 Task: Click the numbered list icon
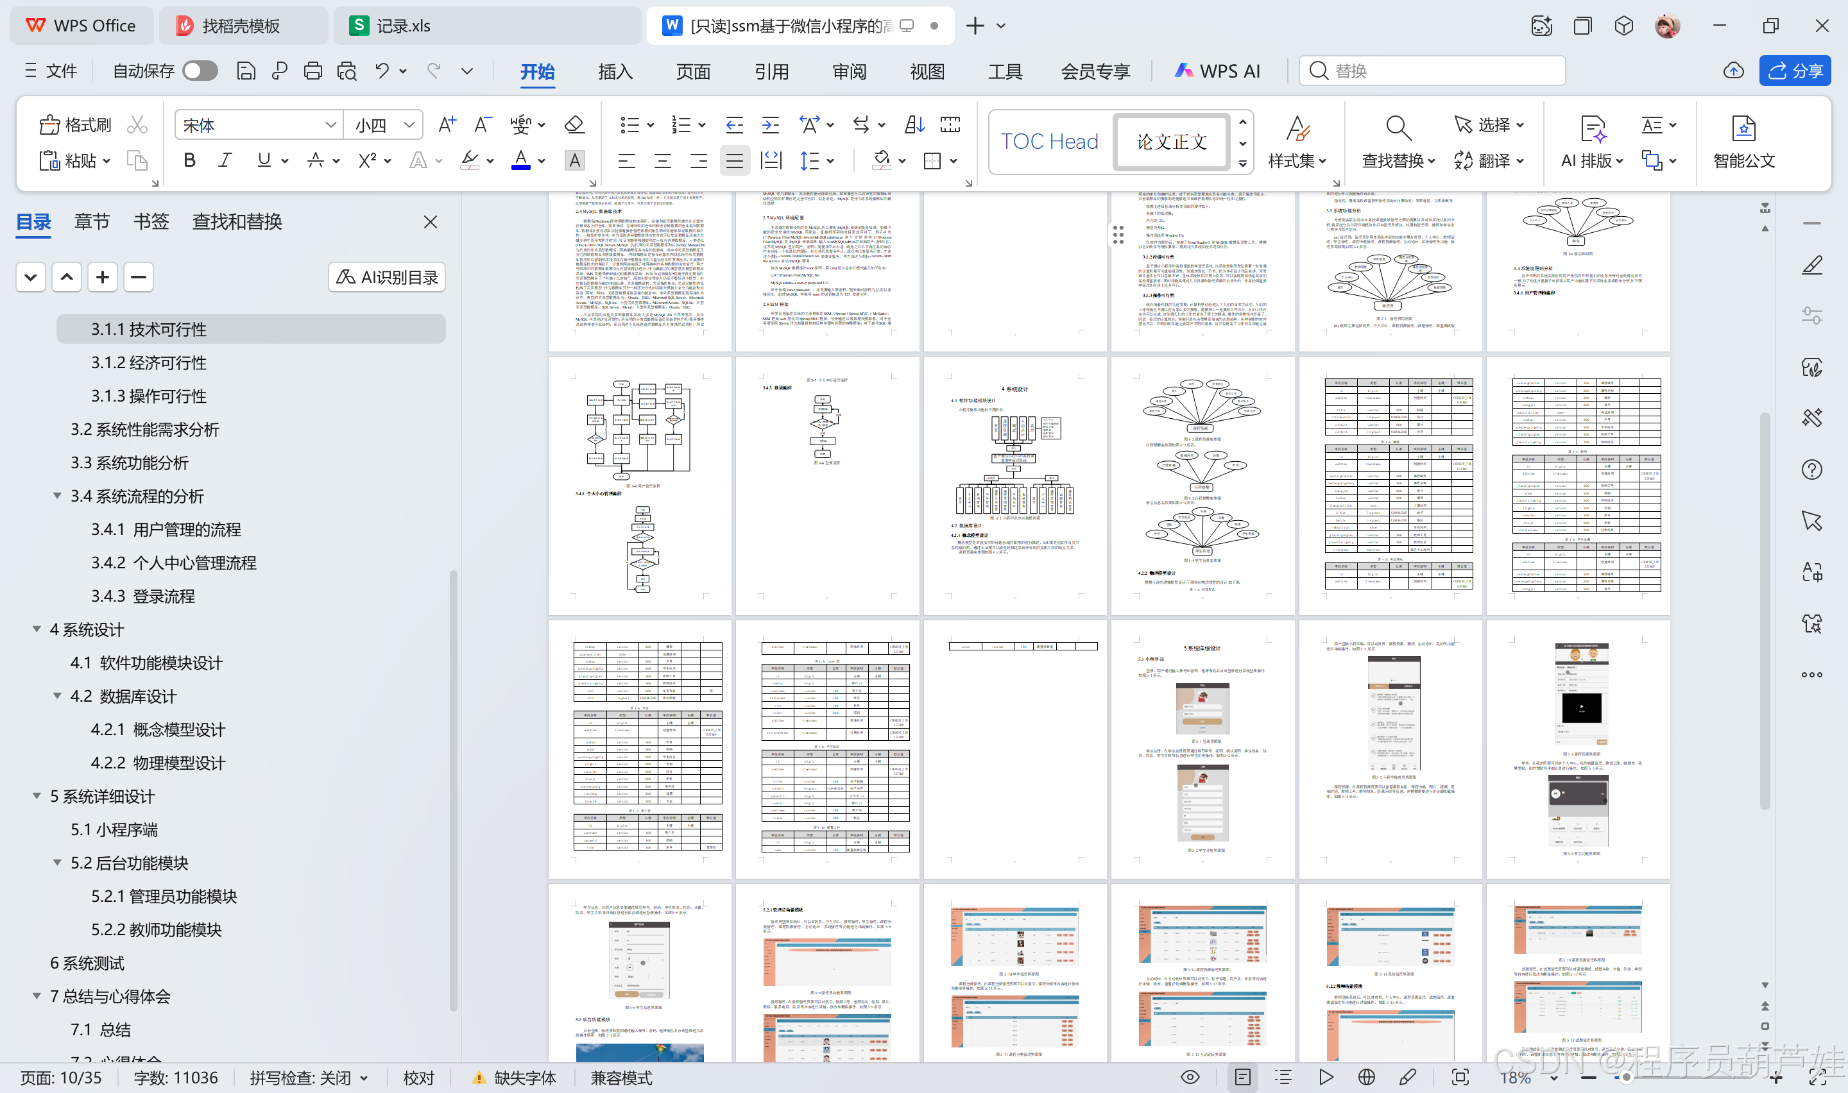pyautogui.click(x=681, y=124)
